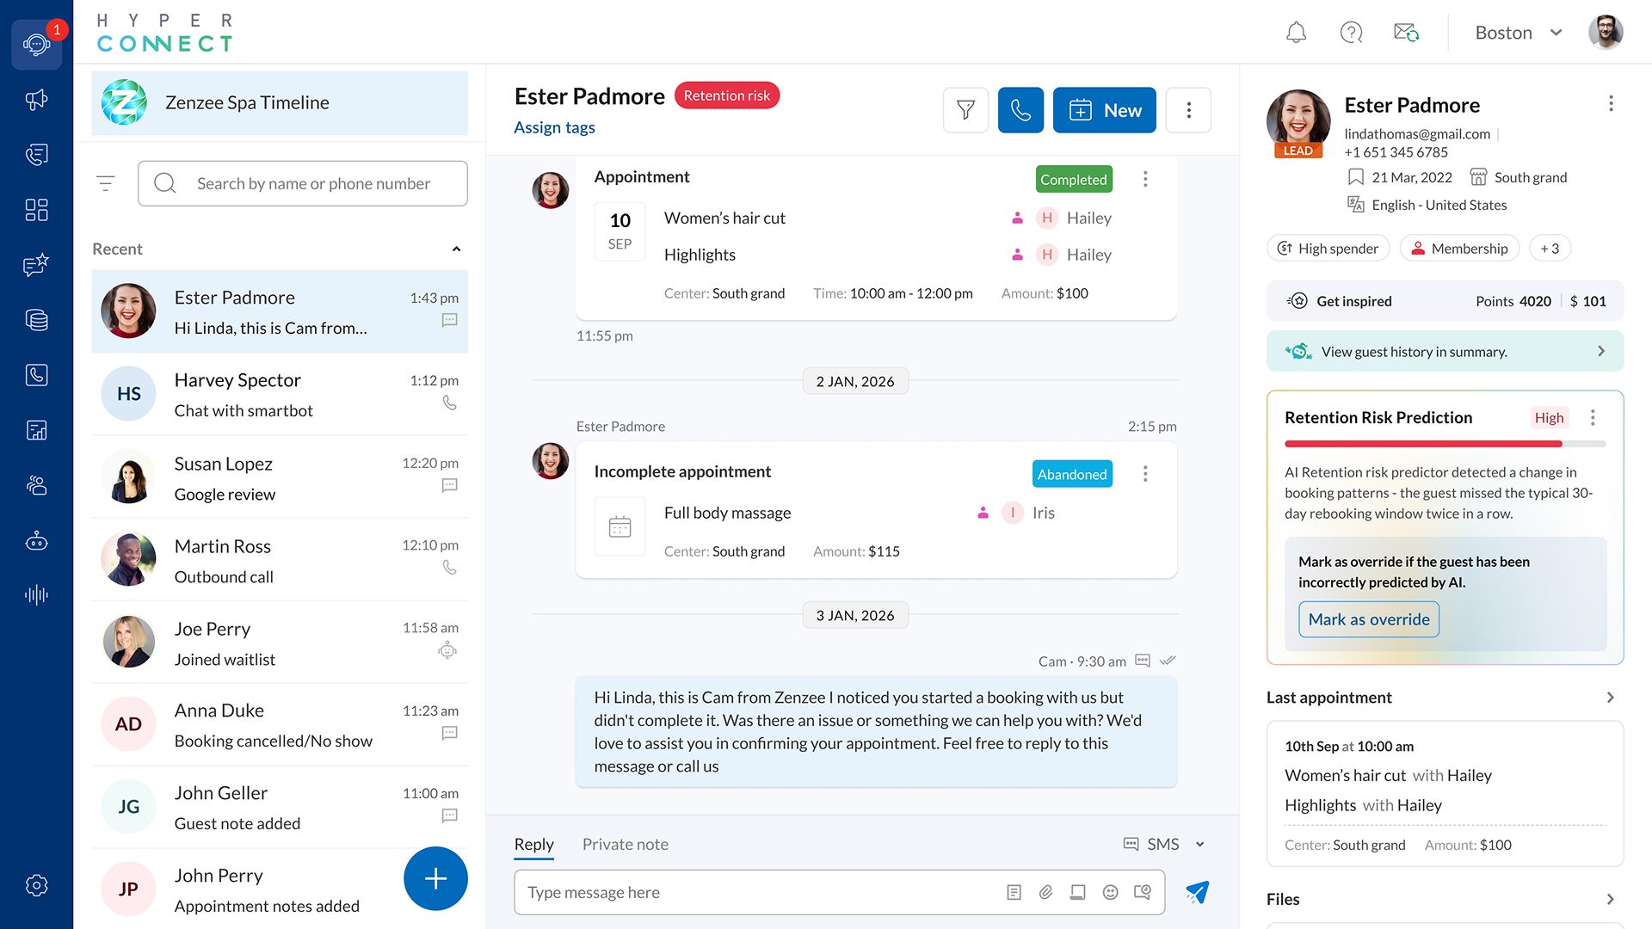This screenshot has height=929, width=1652.
Task: Open the notifications bell icon
Action: [x=1296, y=33]
